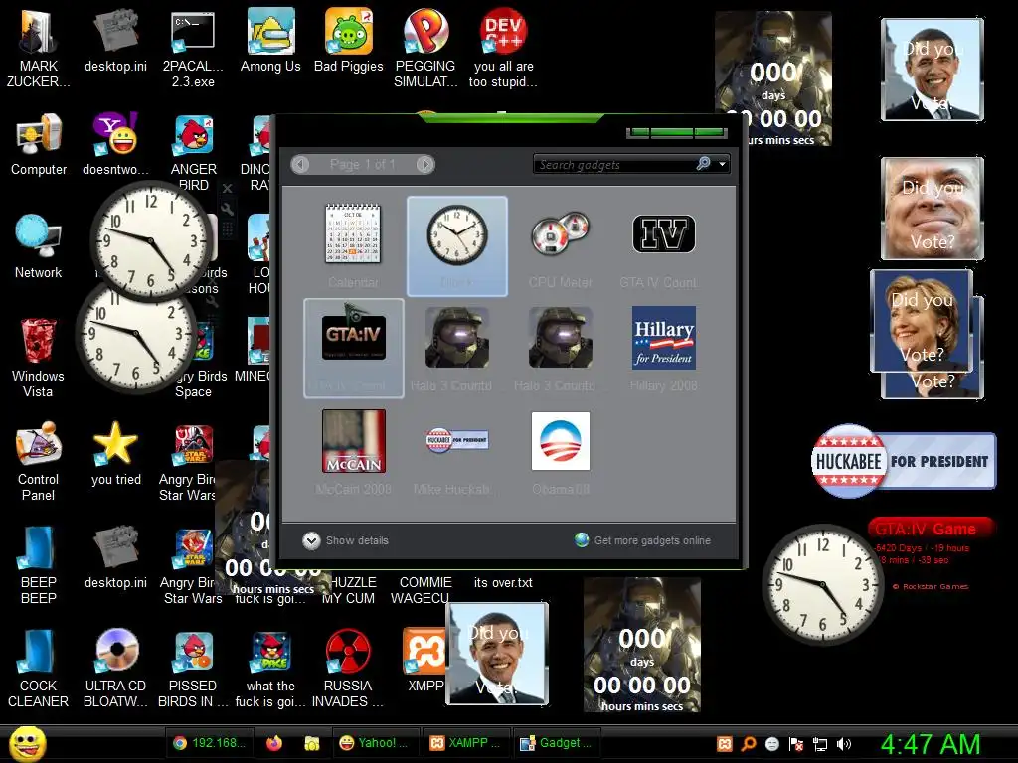Click the clock gadget beside GTA:IV Game
Image resolution: width=1018 pixels, height=763 pixels.
tap(822, 584)
